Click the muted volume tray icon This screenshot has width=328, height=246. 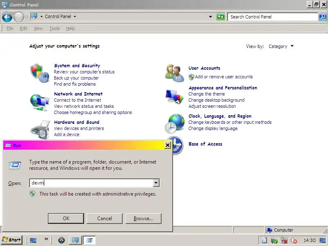tap(294, 240)
